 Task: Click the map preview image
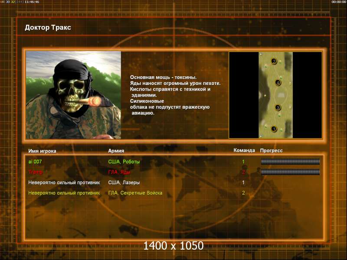click(275, 95)
